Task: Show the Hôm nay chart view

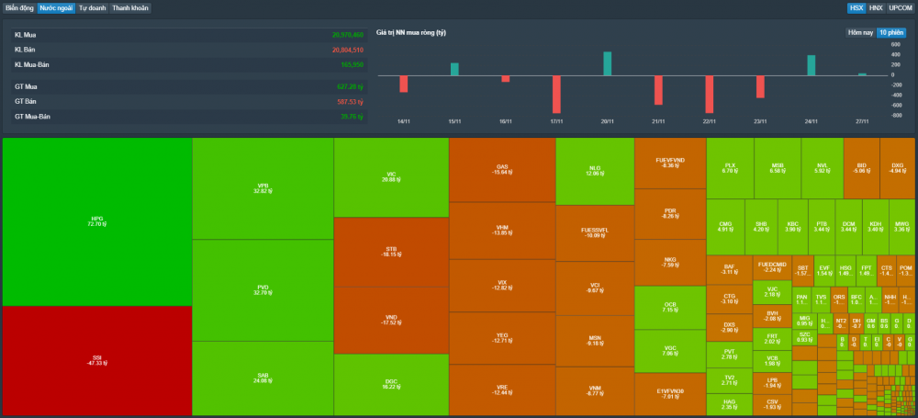Action: [860, 32]
